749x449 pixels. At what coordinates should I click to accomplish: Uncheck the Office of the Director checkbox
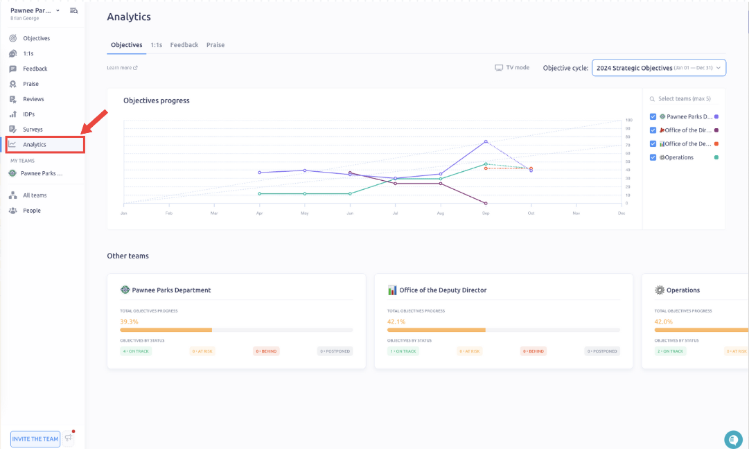[653, 130]
